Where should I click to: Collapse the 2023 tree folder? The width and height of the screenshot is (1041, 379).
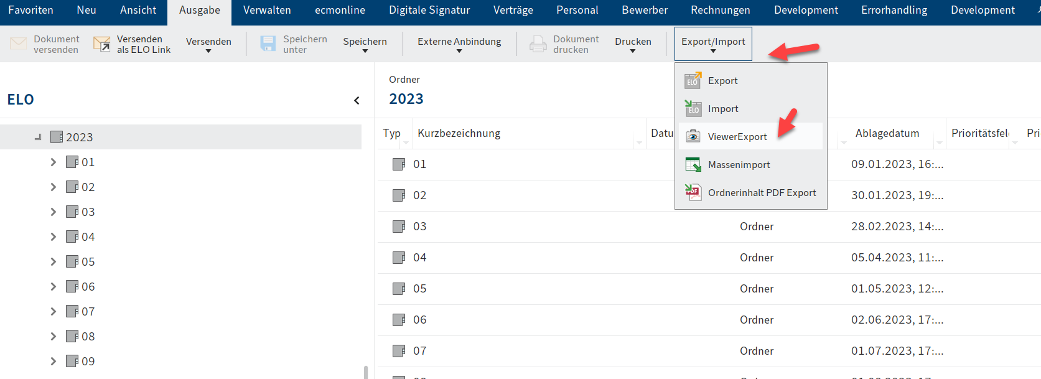tap(38, 137)
